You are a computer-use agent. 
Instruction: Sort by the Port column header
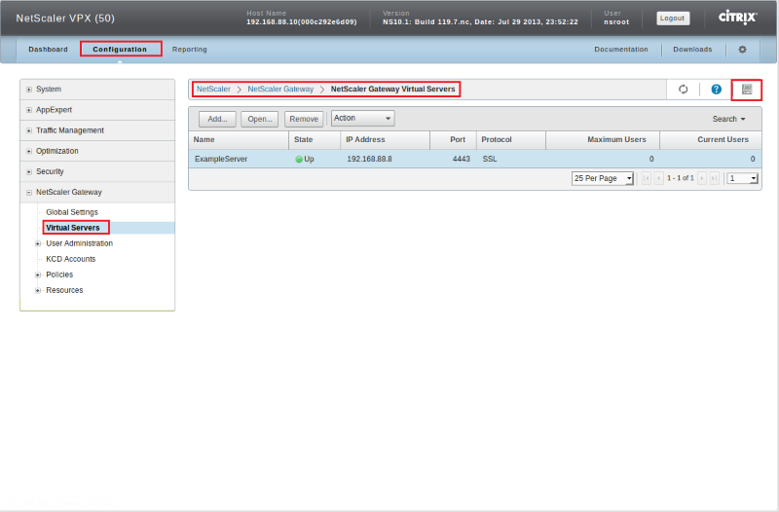click(x=453, y=140)
